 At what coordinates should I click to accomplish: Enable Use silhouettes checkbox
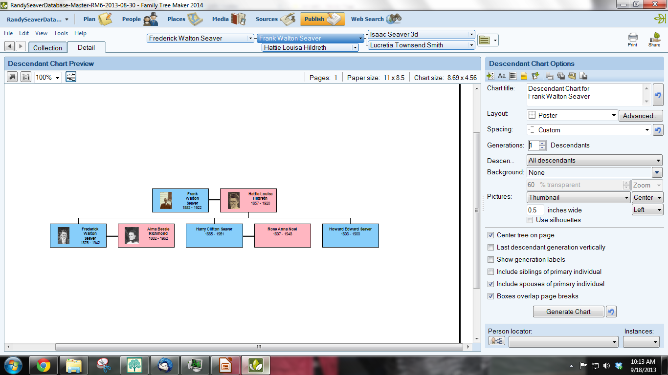tap(530, 220)
